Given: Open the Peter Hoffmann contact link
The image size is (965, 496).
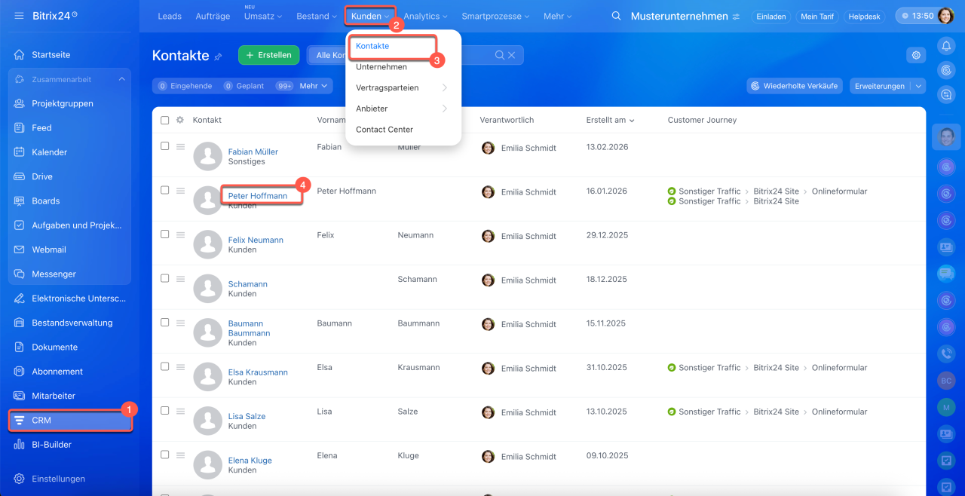Looking at the screenshot, I should (x=258, y=196).
